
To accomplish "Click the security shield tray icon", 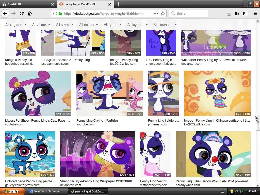I will [232, 191].
